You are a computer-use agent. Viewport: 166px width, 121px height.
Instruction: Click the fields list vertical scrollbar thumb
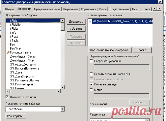62,27
